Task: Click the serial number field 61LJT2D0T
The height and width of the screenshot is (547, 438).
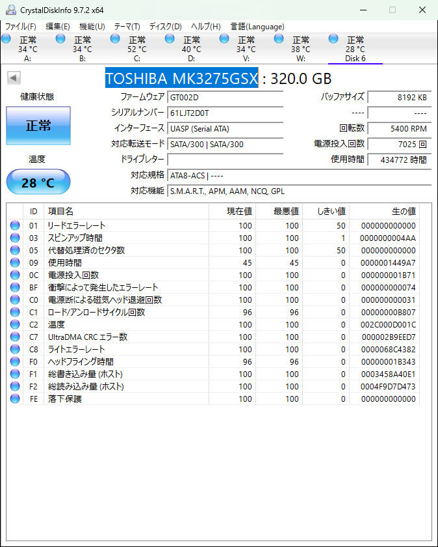Action: (225, 113)
